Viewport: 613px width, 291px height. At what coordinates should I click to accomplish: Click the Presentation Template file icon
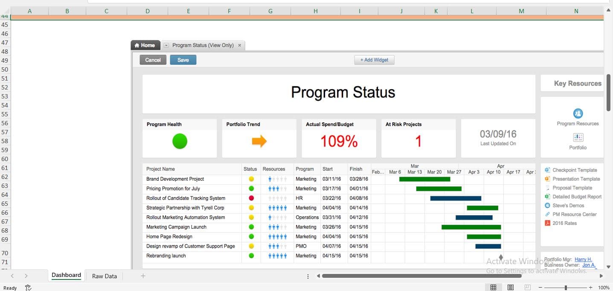tap(547, 179)
